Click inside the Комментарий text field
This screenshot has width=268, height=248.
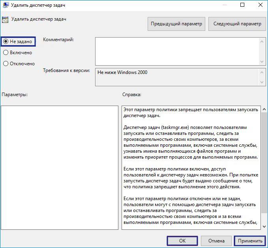(x=177, y=51)
